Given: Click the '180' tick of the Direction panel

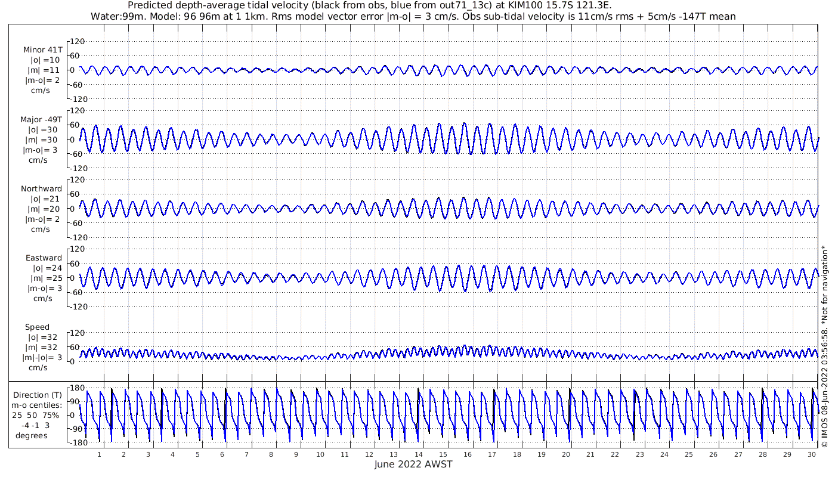Looking at the screenshot, I should [77, 388].
